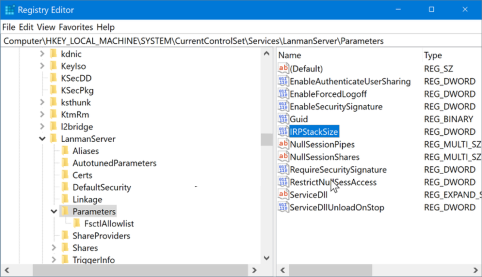Select the ksthunk key label
Viewport: 482px width, 277px height.
pos(76,102)
